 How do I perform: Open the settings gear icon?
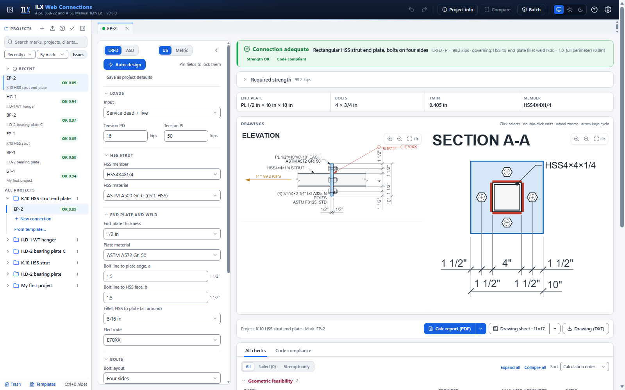point(608,10)
